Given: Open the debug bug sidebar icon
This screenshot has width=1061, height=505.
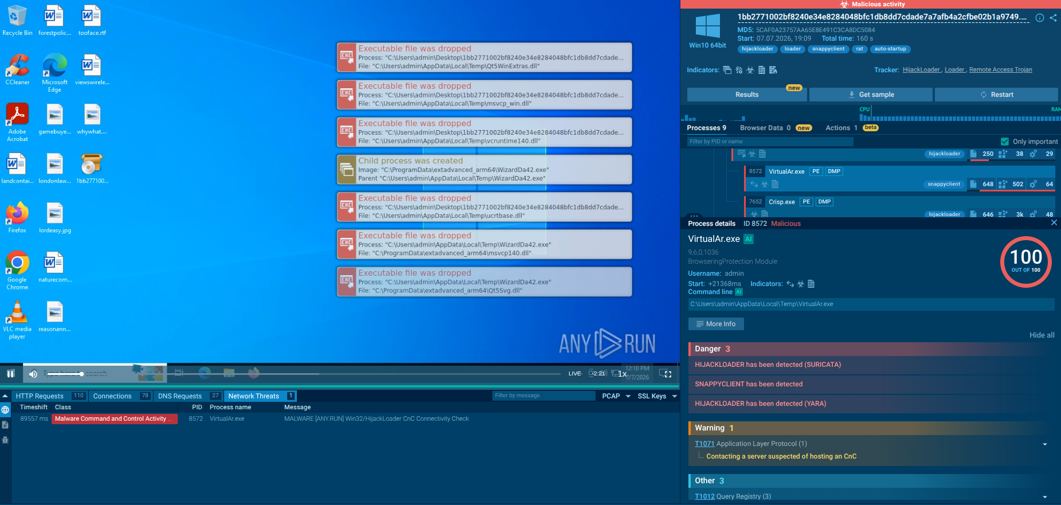Looking at the screenshot, I should pyautogui.click(x=5, y=440).
